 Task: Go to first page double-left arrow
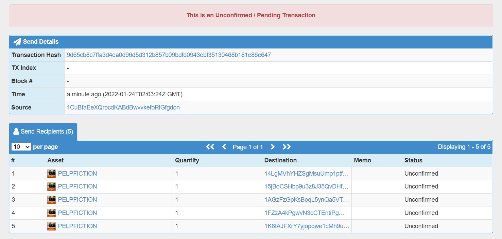(210, 147)
